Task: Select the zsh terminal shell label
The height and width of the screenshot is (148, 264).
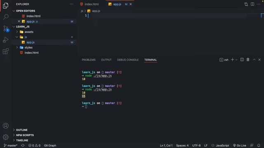Action: coord(224,60)
